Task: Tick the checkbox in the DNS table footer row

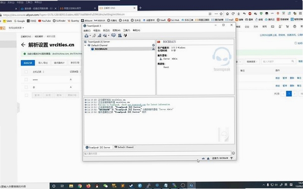Action: point(26,95)
